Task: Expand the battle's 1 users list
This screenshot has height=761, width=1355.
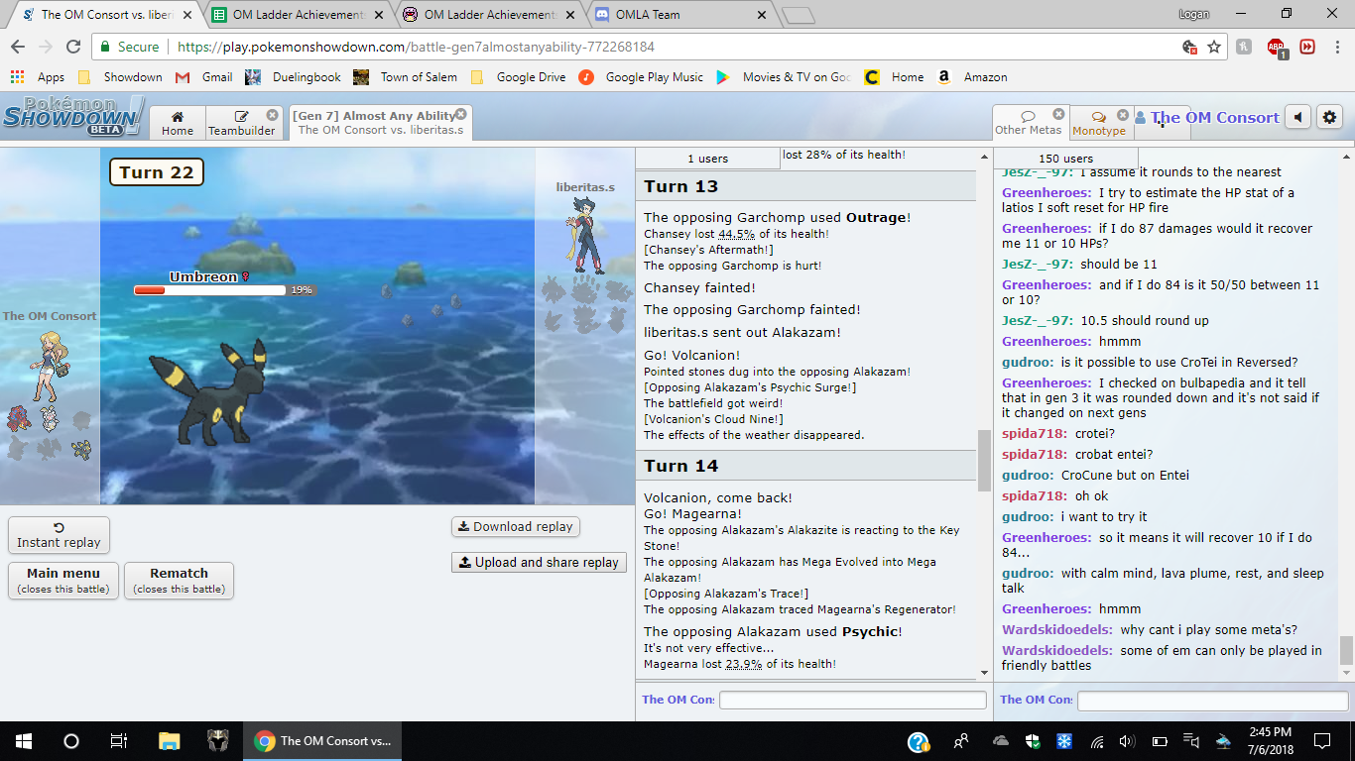Action: (x=707, y=159)
